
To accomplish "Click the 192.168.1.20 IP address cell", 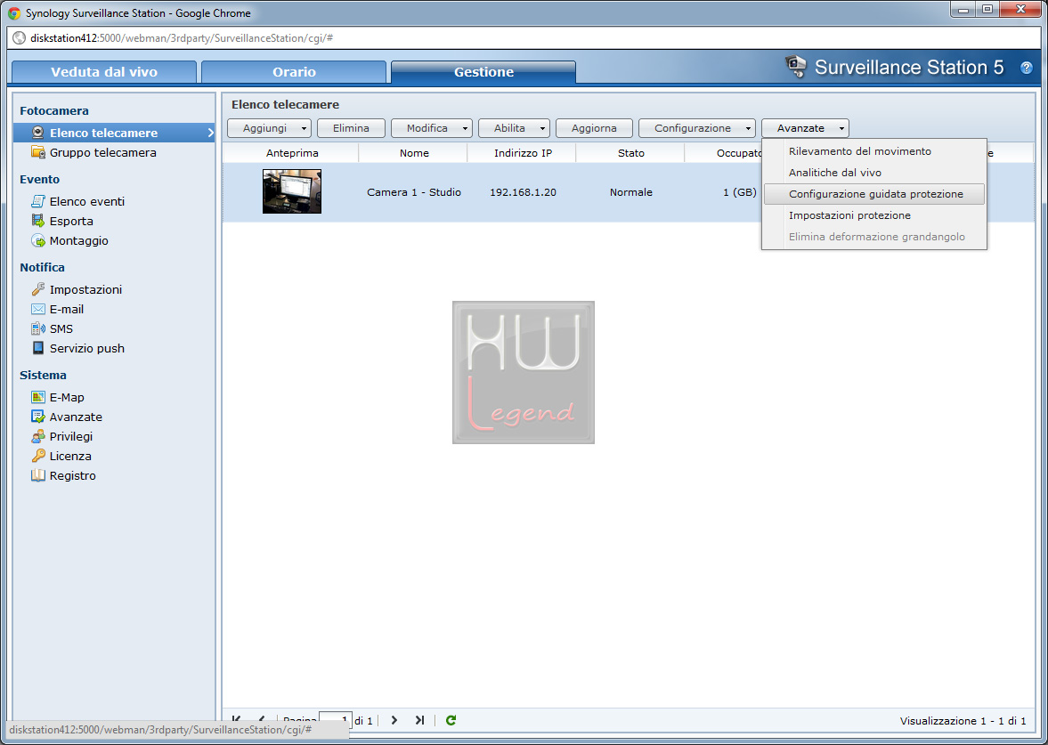I will point(523,191).
